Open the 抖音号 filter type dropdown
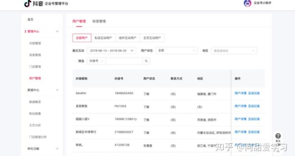Viewport: 295px width, 156px height. [96, 61]
